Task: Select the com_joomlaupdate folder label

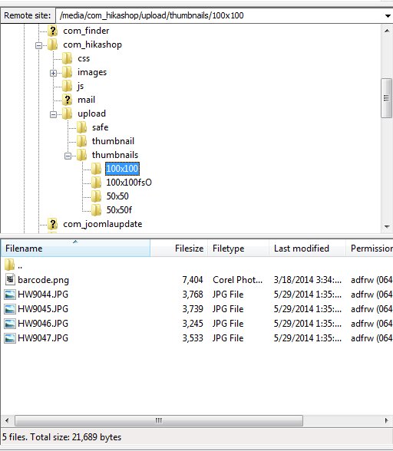Action: (x=103, y=224)
